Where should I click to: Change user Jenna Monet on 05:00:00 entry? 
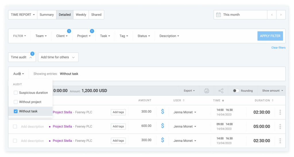click(185, 127)
